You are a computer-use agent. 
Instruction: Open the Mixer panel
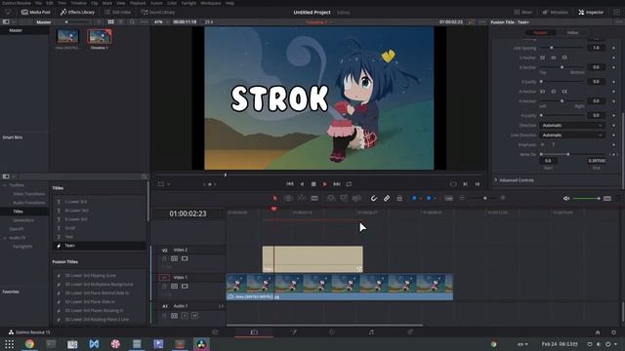tap(523, 13)
